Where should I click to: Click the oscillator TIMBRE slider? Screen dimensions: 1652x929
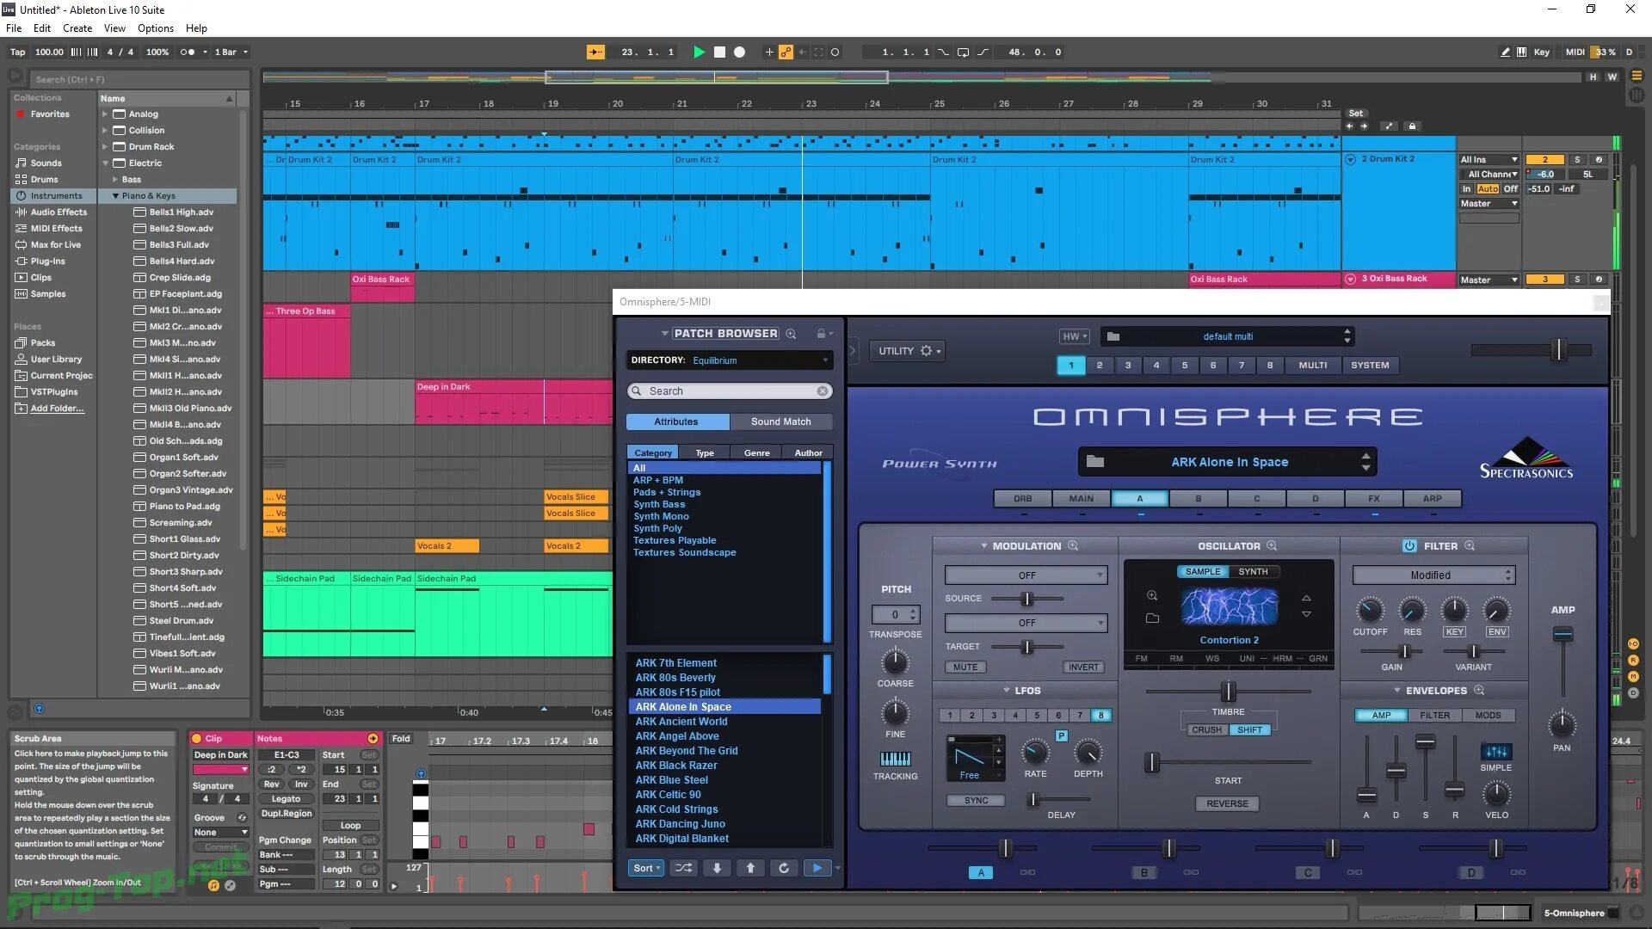click(1228, 692)
